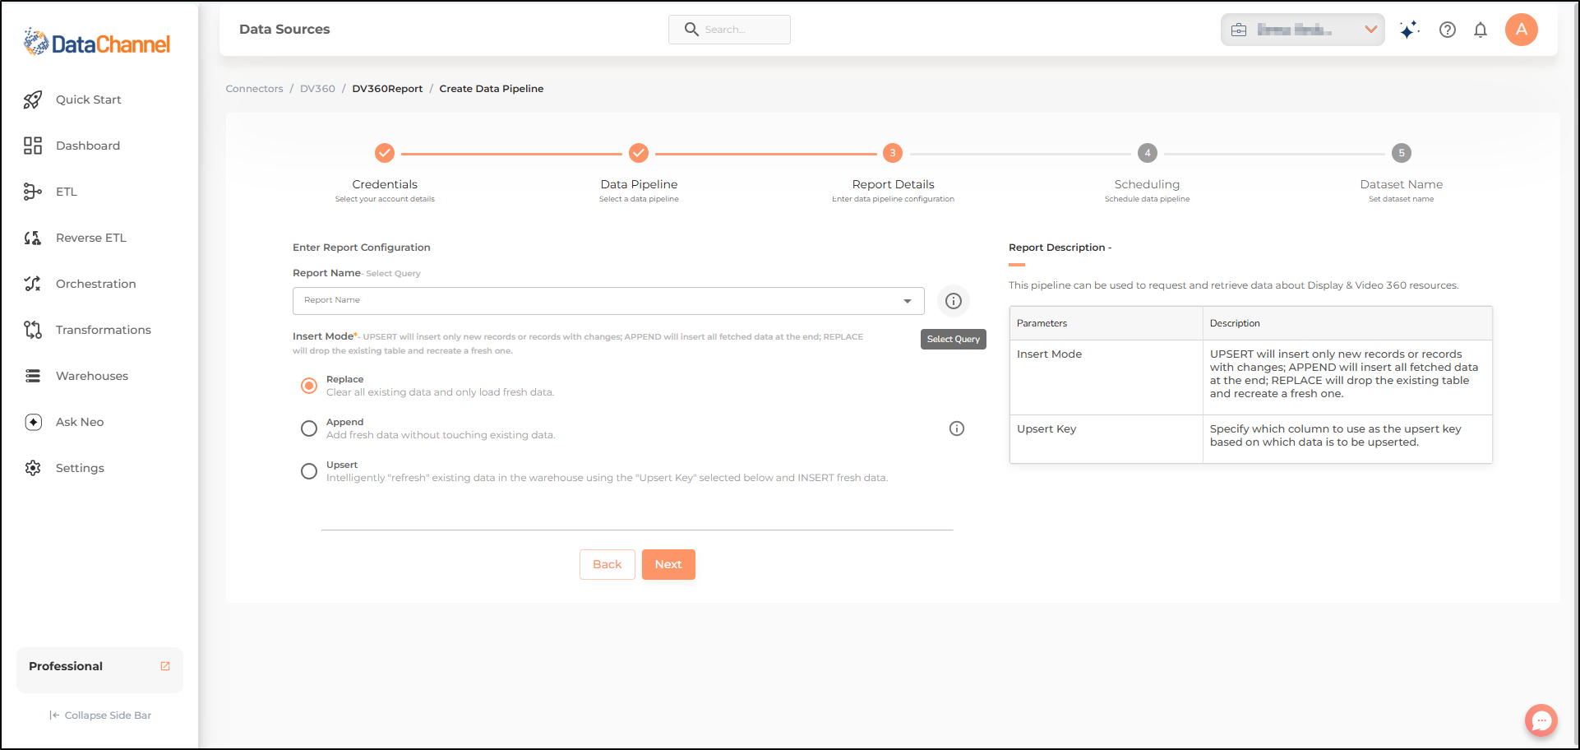Click the ETL pipeline icon
The width and height of the screenshot is (1580, 750).
tap(33, 192)
